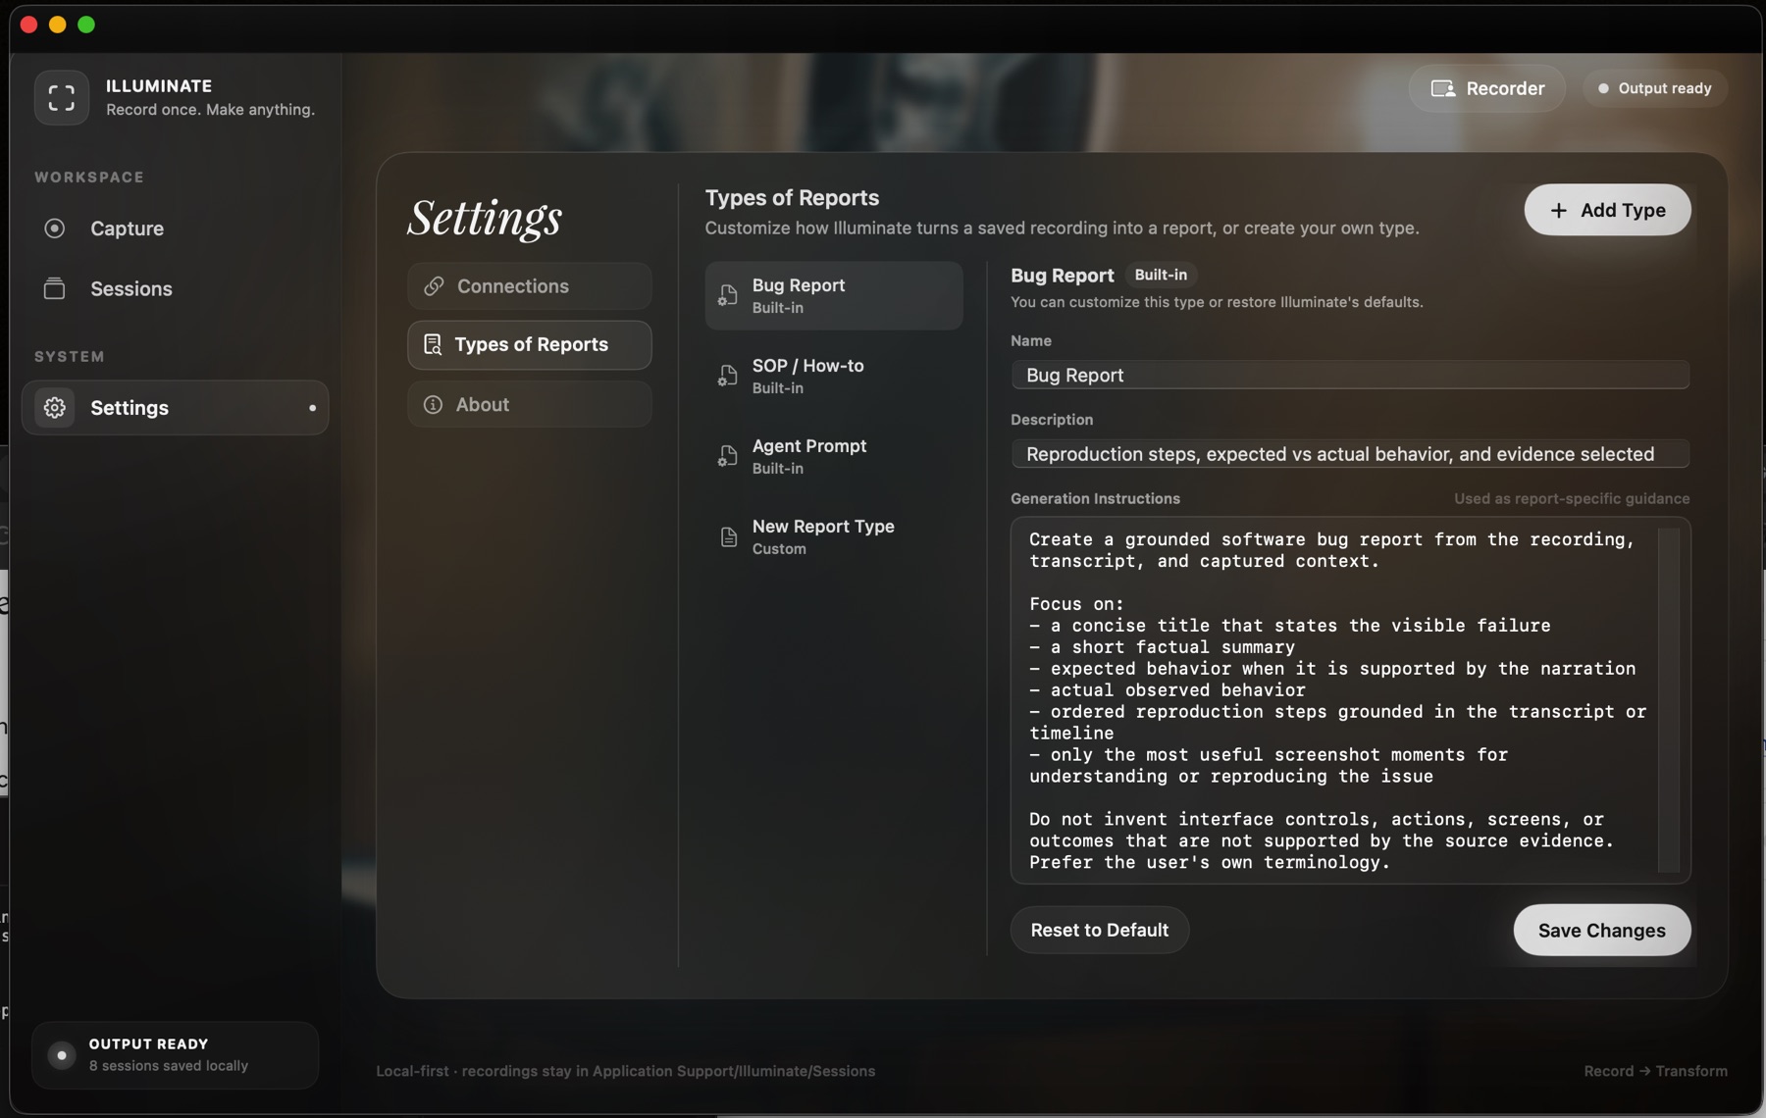Select the SOP / How-to report type
Screen dimensions: 1766x1118
[834, 376]
